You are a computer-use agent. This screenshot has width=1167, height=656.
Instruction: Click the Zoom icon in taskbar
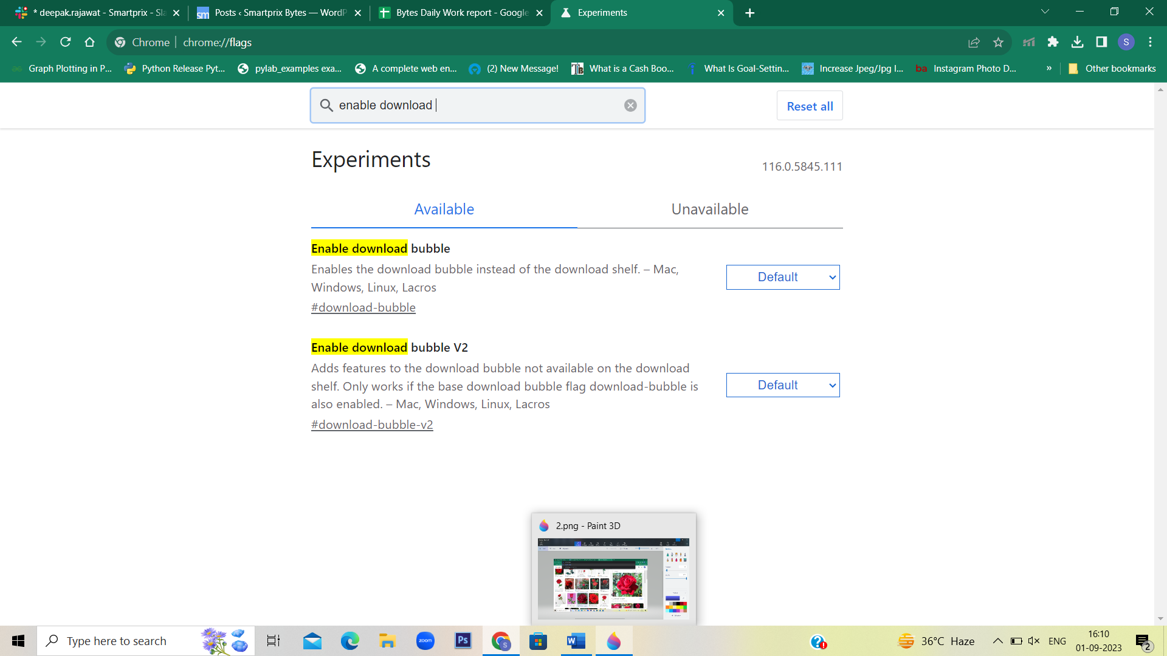click(425, 640)
